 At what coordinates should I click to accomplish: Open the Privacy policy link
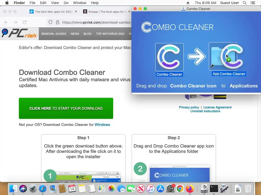click(189, 107)
